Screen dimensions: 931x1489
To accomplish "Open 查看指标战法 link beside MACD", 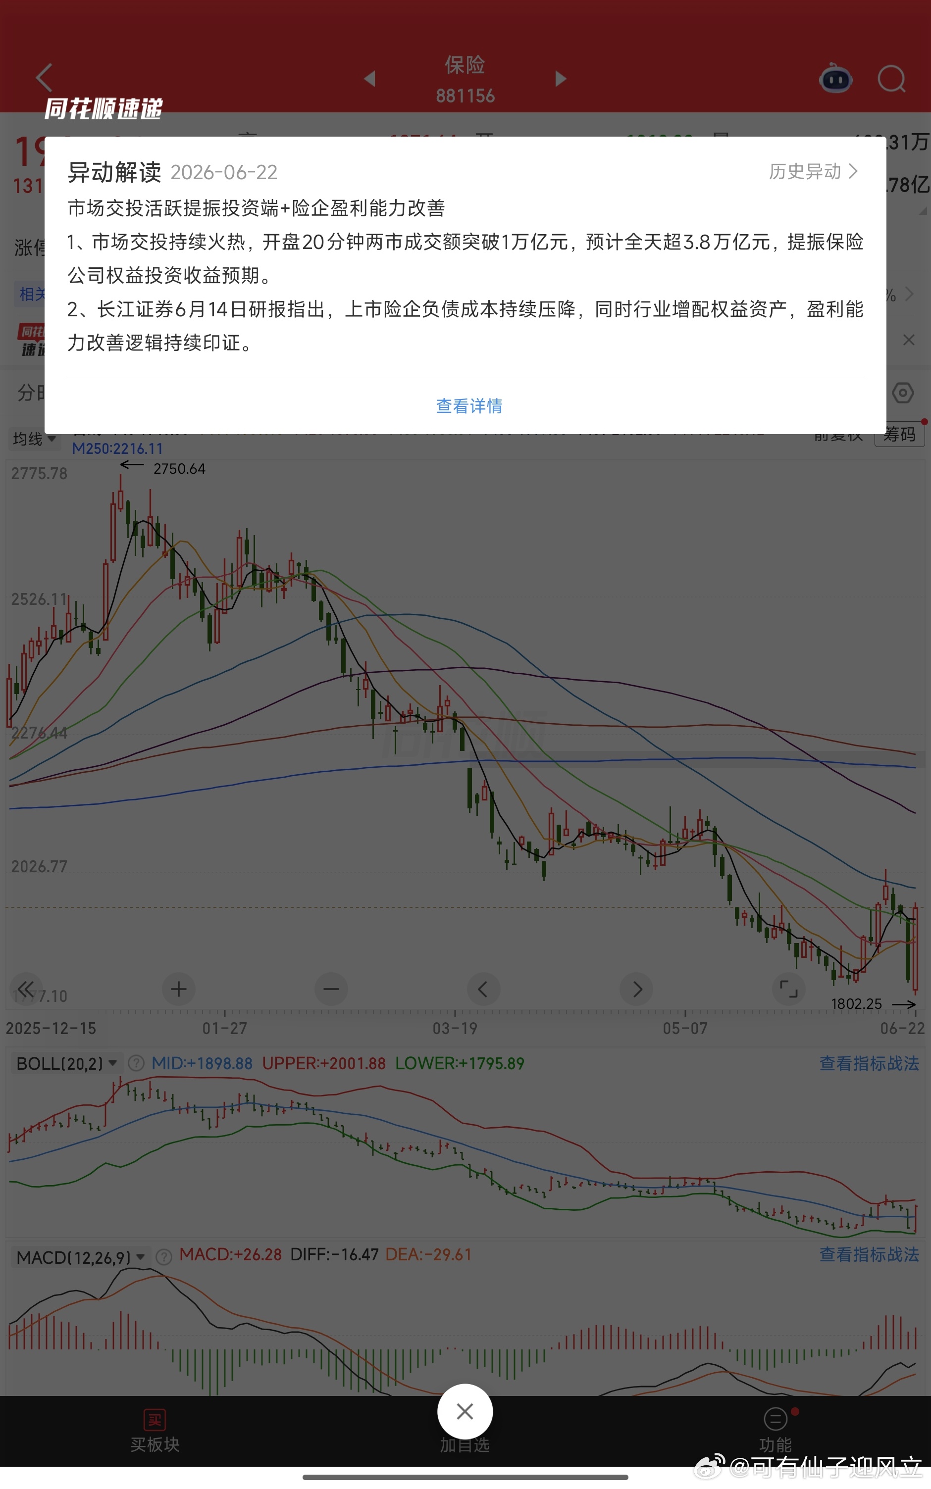I will [x=869, y=1254].
